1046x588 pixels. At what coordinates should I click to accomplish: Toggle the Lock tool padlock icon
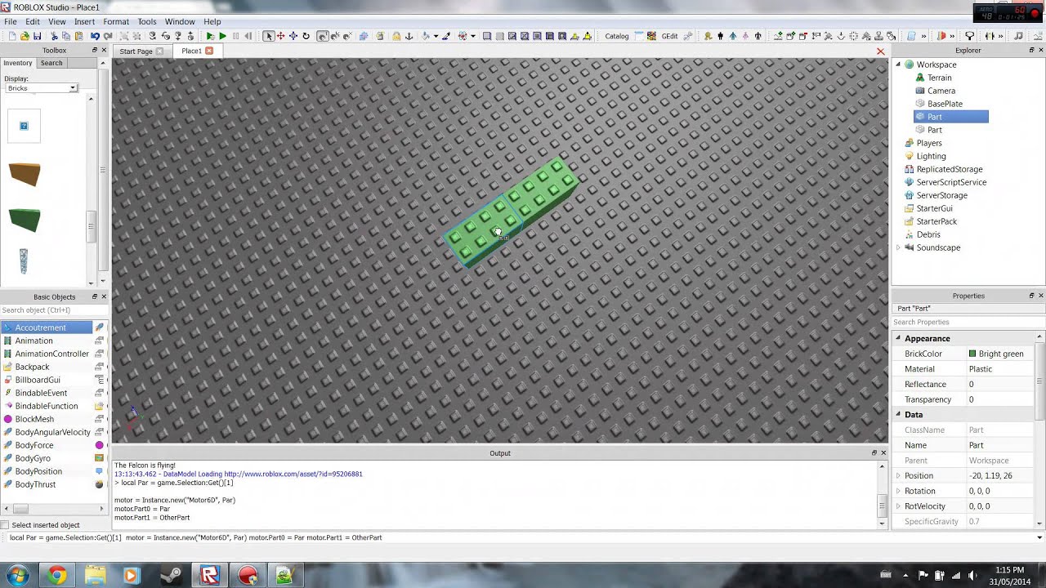click(x=396, y=36)
